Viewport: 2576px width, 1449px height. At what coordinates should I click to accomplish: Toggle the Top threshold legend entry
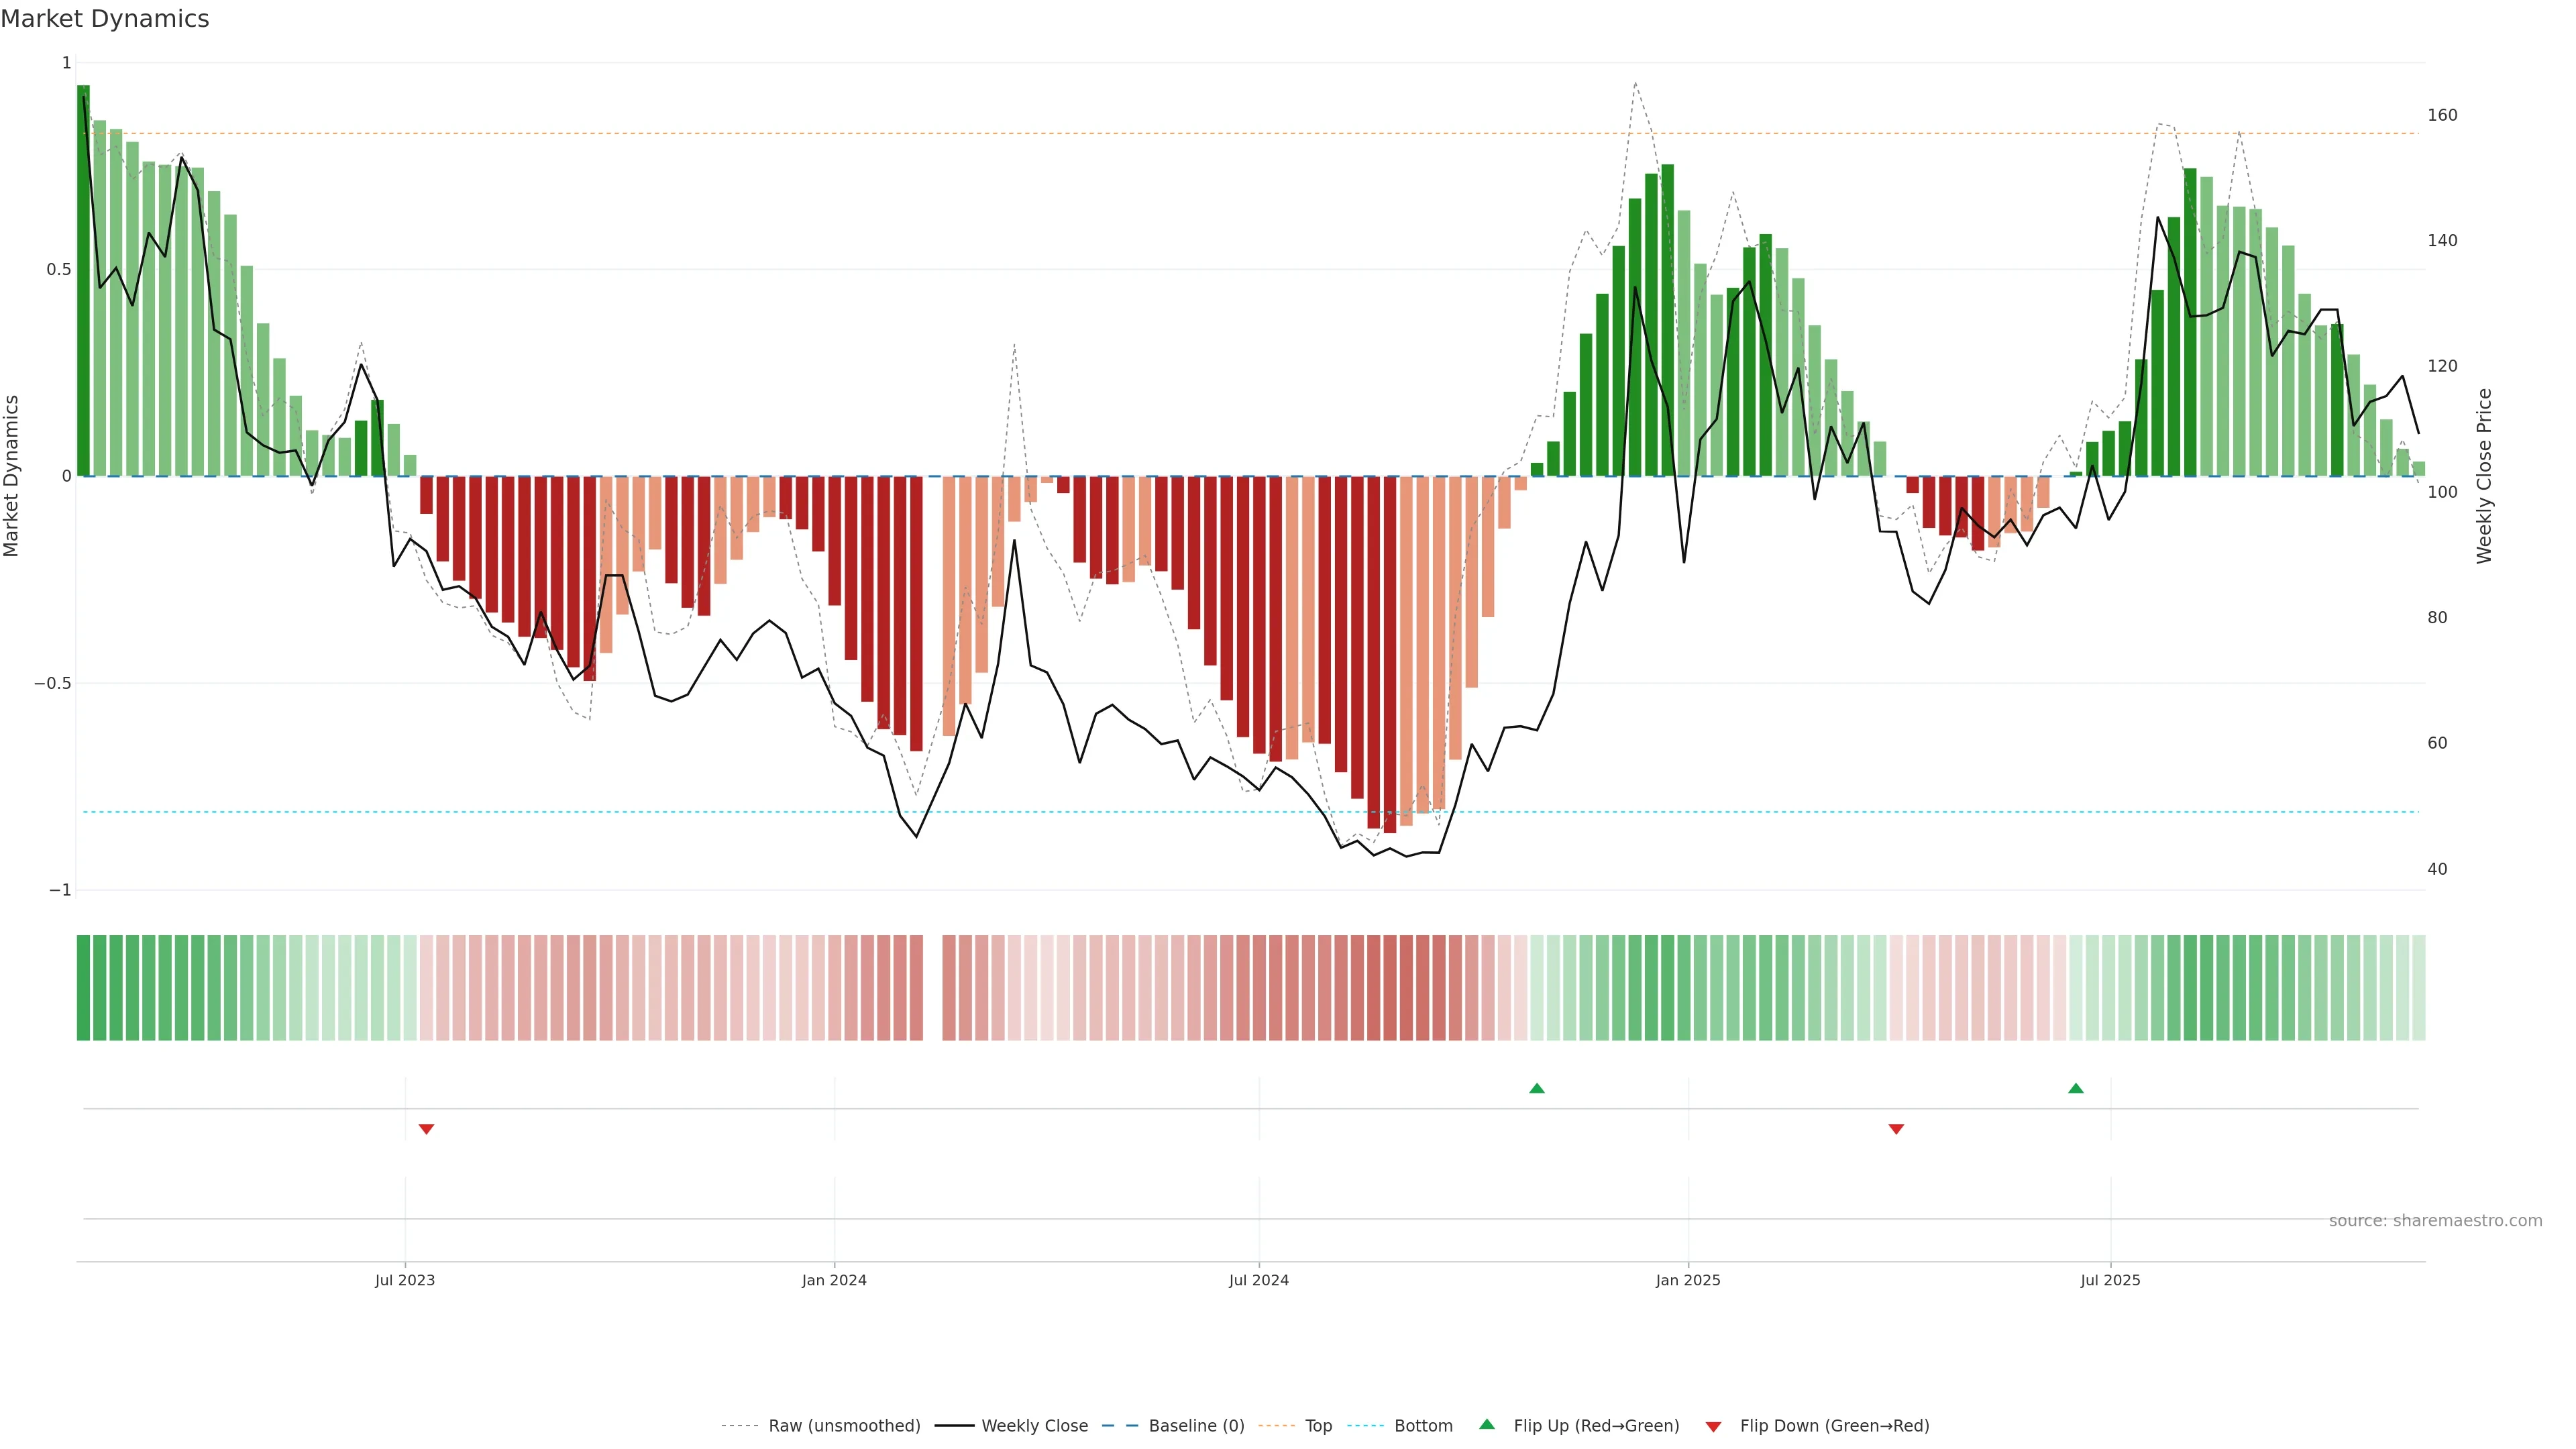coord(1318,1426)
